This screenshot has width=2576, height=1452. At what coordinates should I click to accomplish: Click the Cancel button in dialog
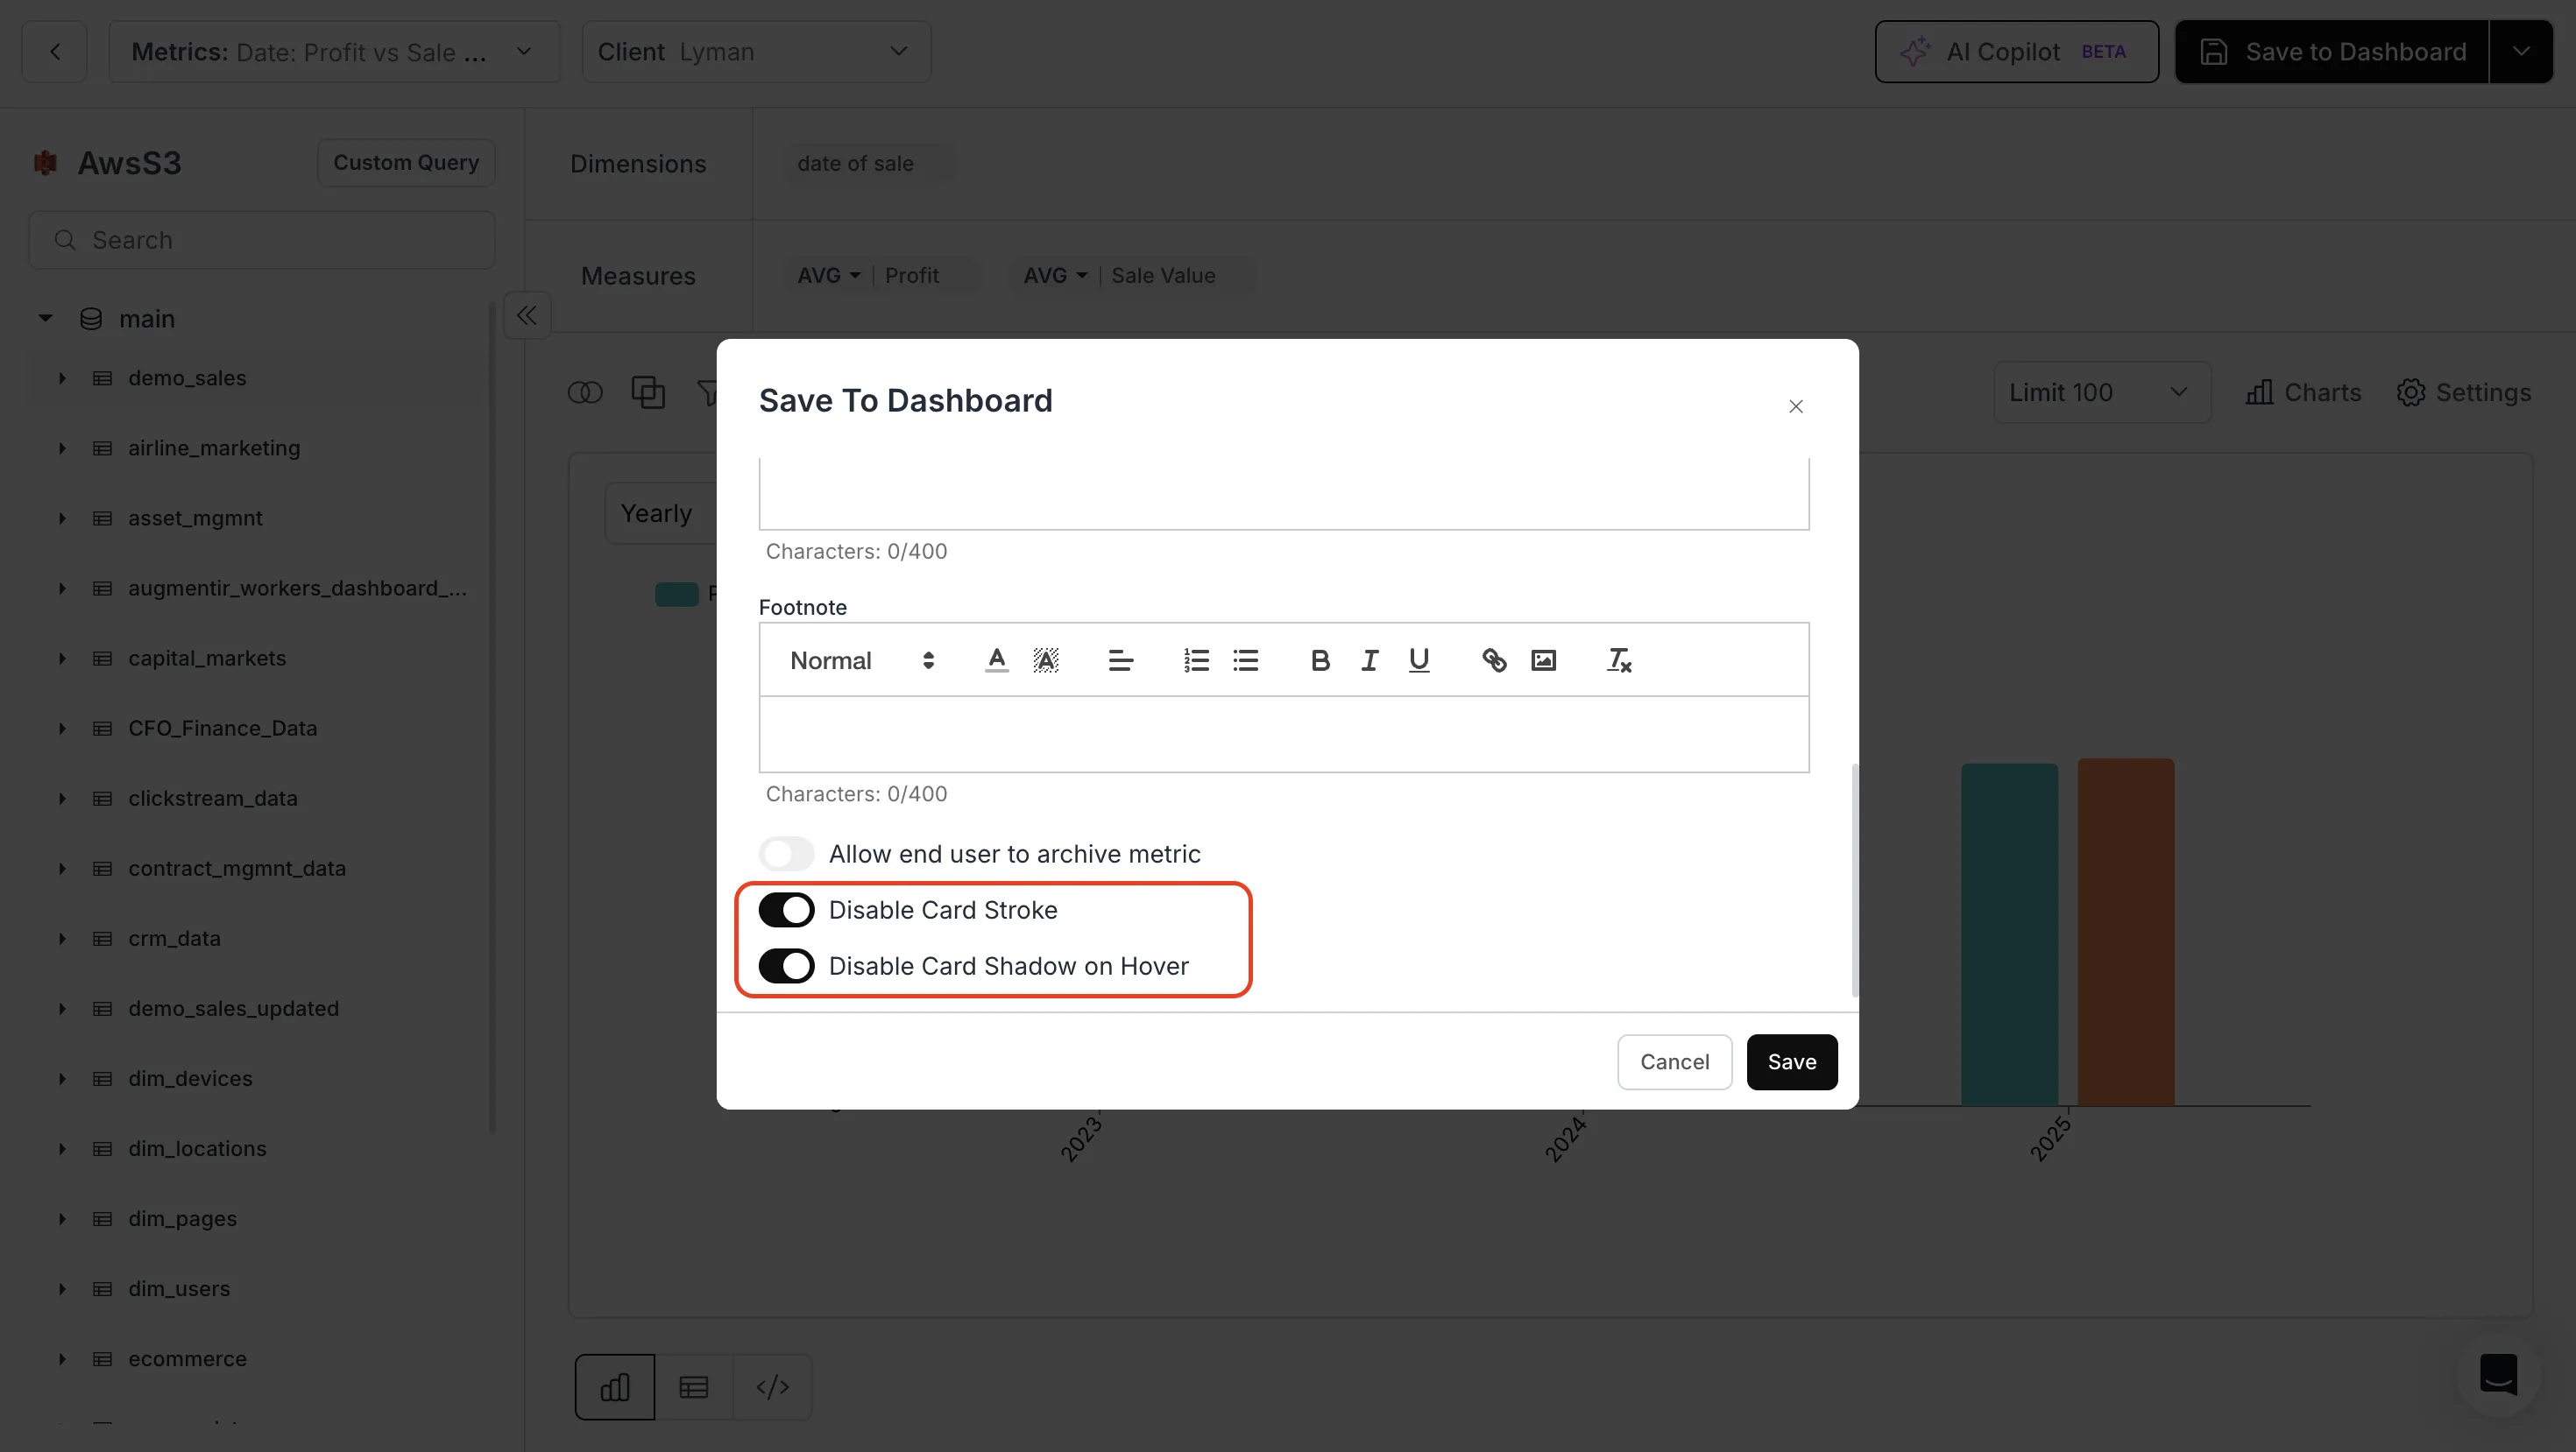pos(1674,1062)
